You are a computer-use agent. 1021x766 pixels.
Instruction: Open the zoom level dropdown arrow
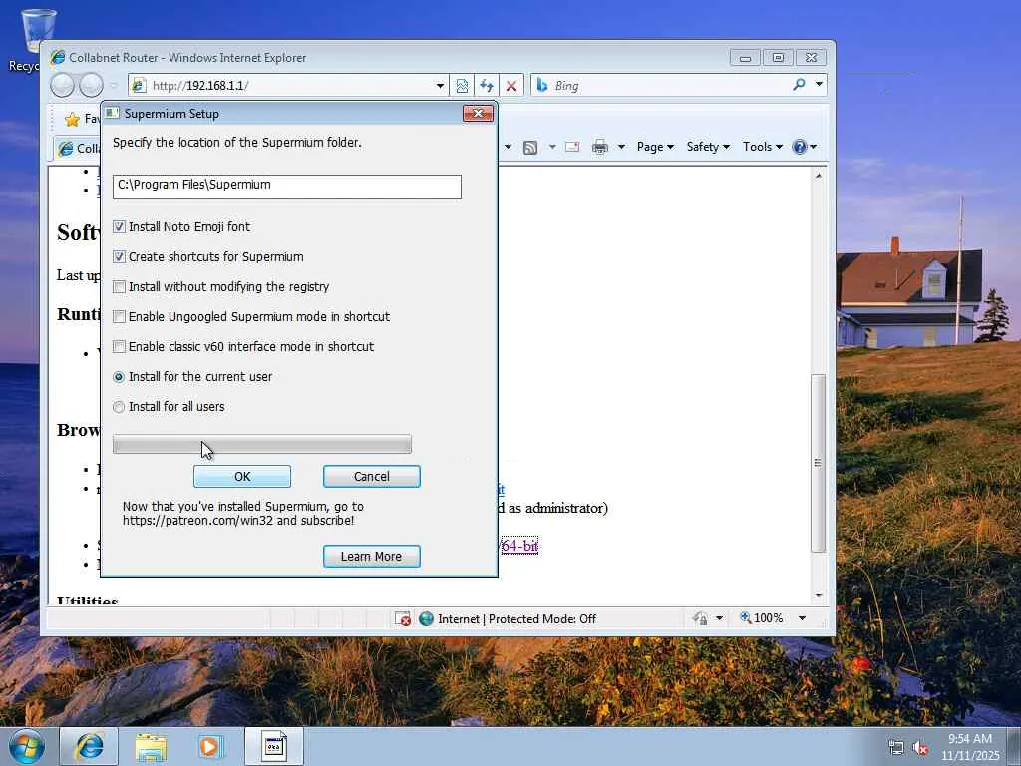coord(803,618)
